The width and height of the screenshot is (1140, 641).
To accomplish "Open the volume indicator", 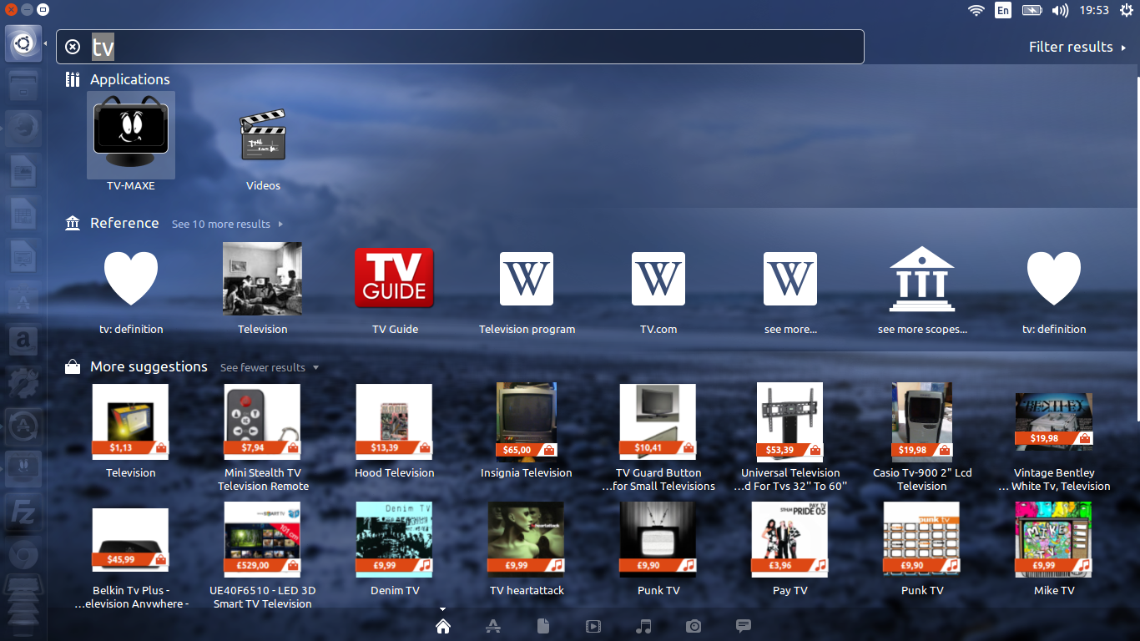I will coord(1060,10).
